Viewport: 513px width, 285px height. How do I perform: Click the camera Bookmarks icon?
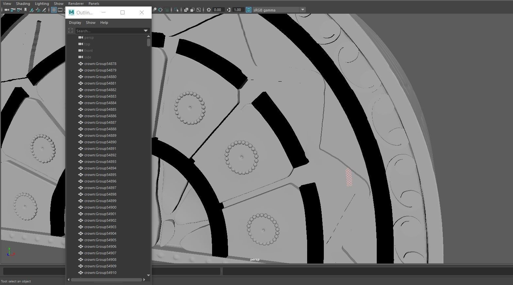pos(25,10)
